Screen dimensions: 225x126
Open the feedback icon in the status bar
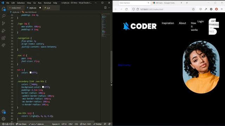tap(105, 124)
